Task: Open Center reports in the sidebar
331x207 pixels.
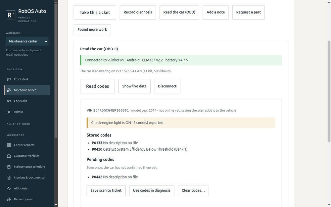Action: [27, 145]
